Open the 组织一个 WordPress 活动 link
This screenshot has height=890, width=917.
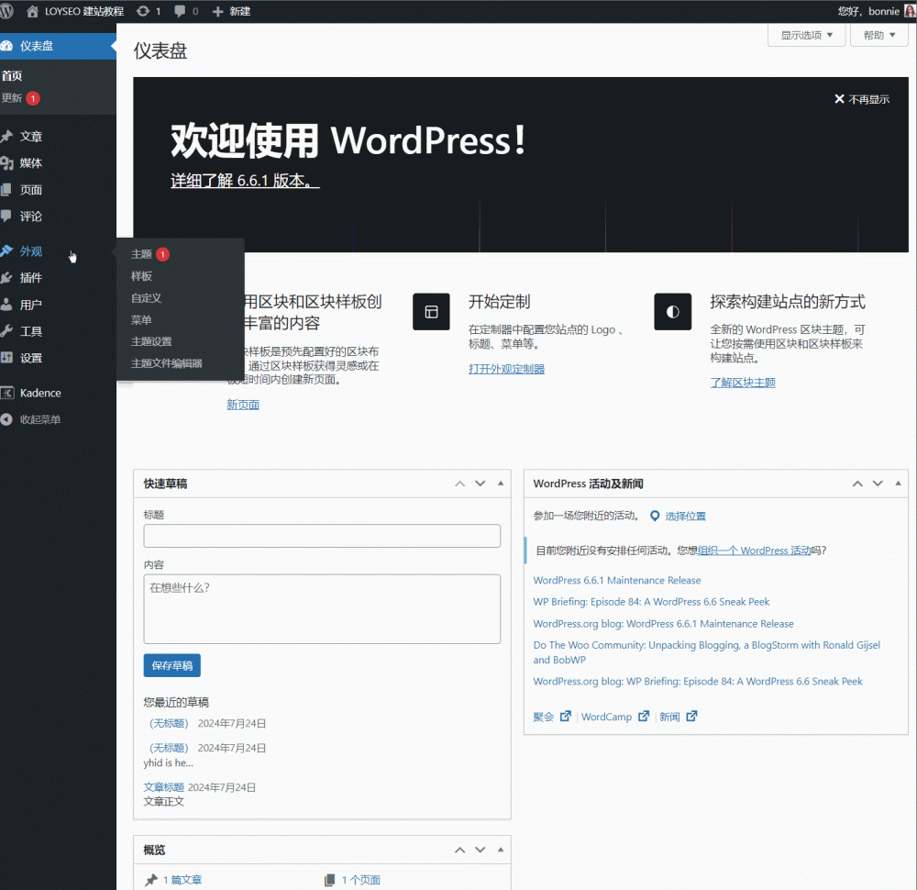755,551
